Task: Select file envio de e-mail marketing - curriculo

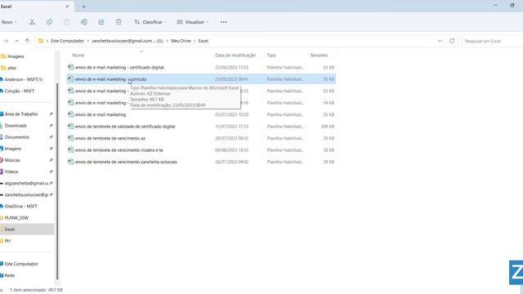Action: [x=201, y=79]
